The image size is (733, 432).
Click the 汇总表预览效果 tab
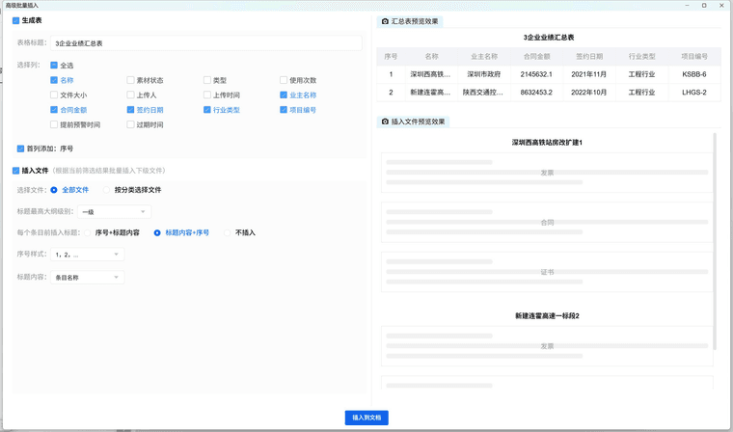coord(410,21)
